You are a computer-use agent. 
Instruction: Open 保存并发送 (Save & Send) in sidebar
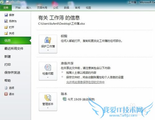[12, 72]
